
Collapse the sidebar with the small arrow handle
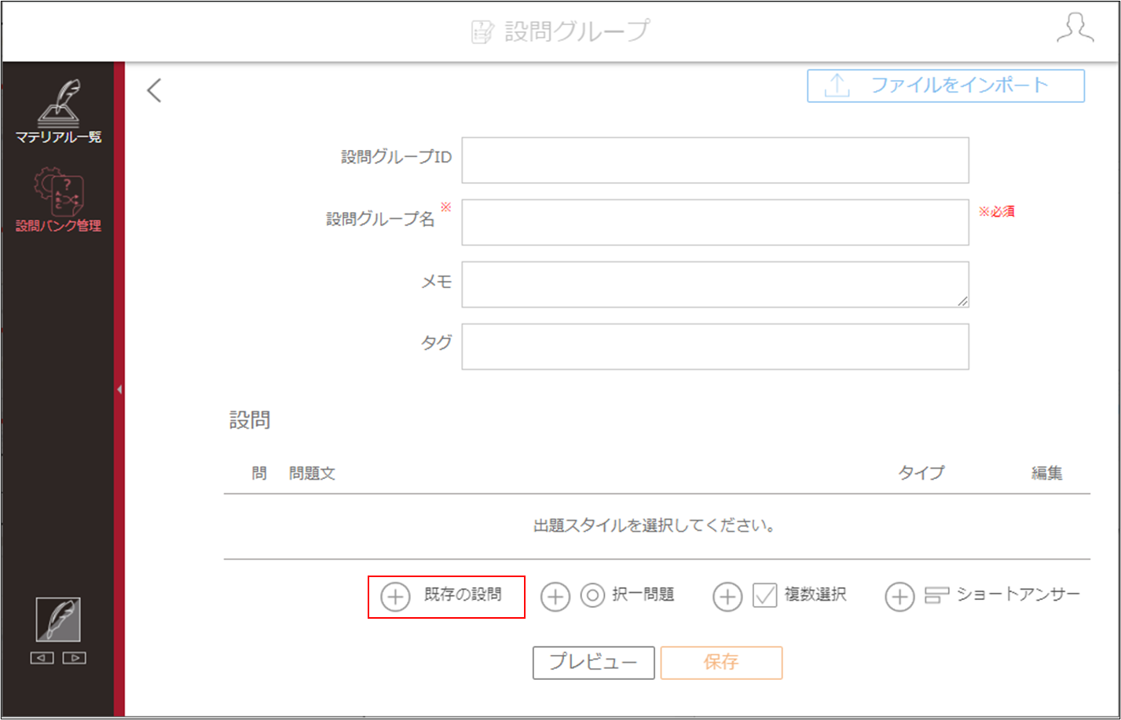(x=119, y=389)
